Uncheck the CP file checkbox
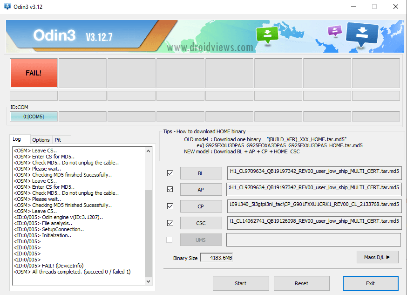 tap(170, 206)
